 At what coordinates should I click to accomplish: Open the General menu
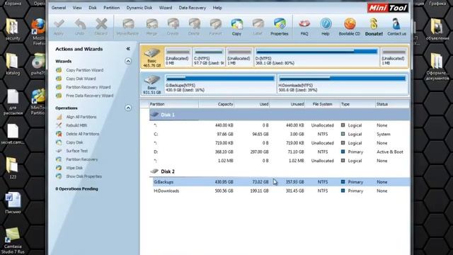click(x=59, y=8)
